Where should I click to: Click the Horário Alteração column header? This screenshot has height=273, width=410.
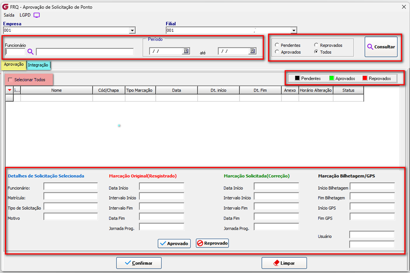[x=316, y=90]
